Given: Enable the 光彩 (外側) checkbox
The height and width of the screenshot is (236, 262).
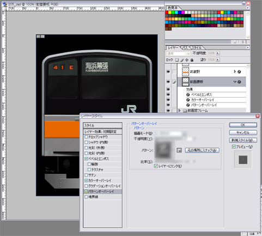Looking at the screenshot, I should 86,148.
